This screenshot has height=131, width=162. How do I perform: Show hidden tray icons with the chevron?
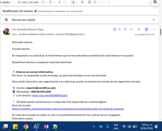tap(94, 126)
